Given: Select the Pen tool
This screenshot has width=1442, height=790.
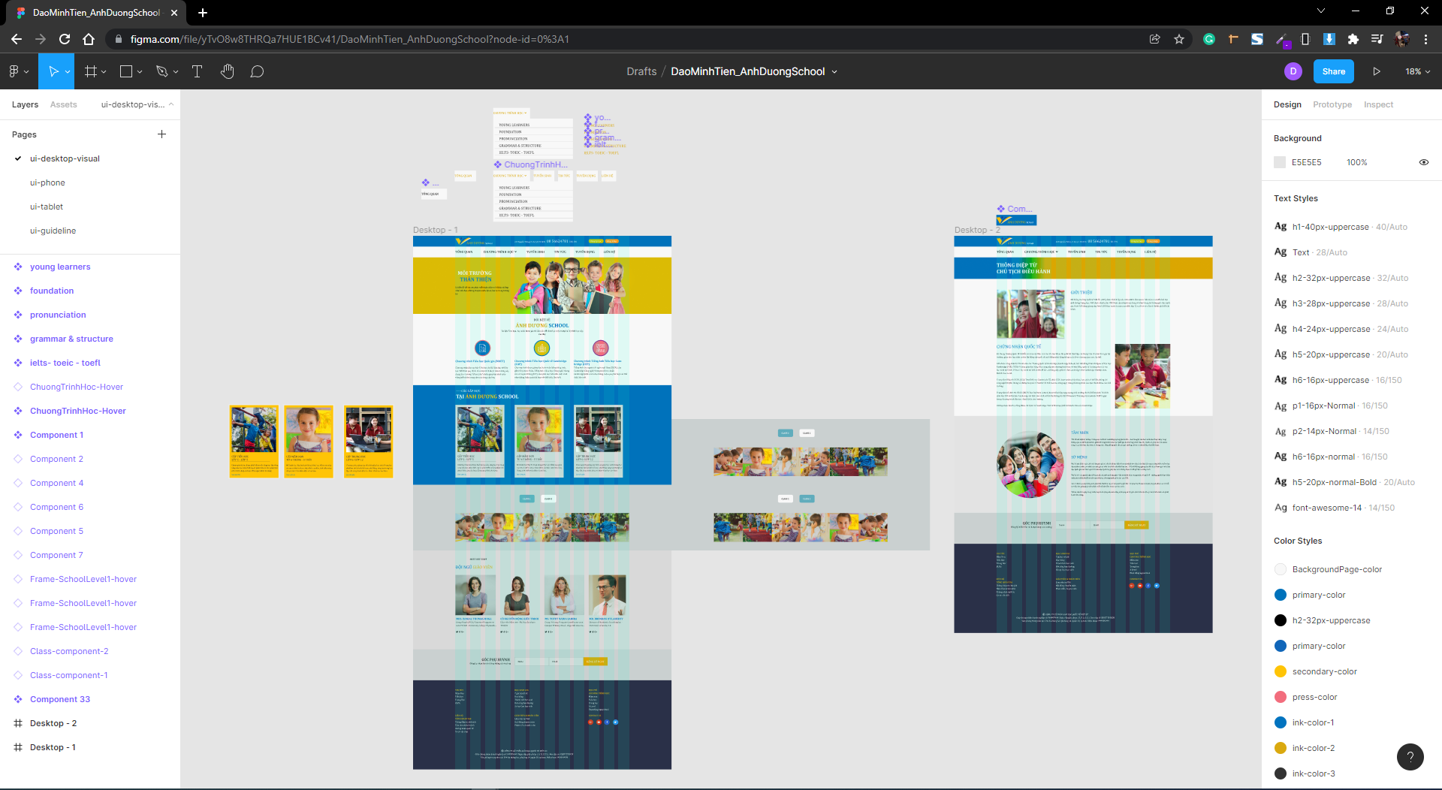Looking at the screenshot, I should tap(161, 71).
